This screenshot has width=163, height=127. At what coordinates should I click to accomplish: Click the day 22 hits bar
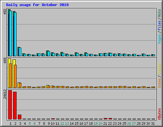pyautogui.click(x=110, y=54)
